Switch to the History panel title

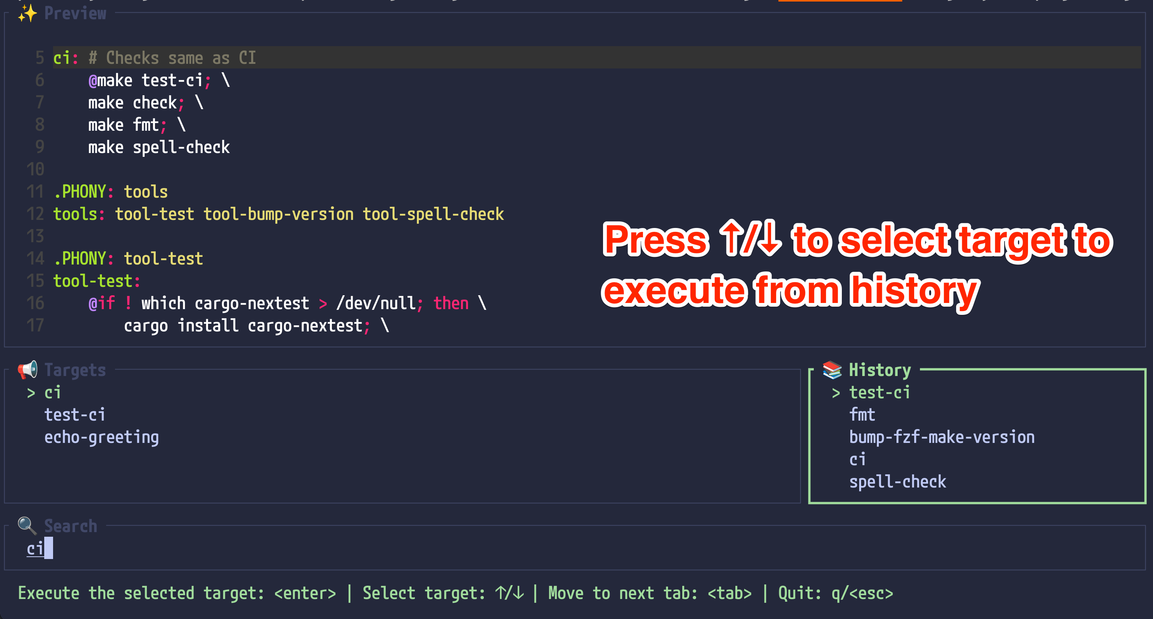(880, 370)
